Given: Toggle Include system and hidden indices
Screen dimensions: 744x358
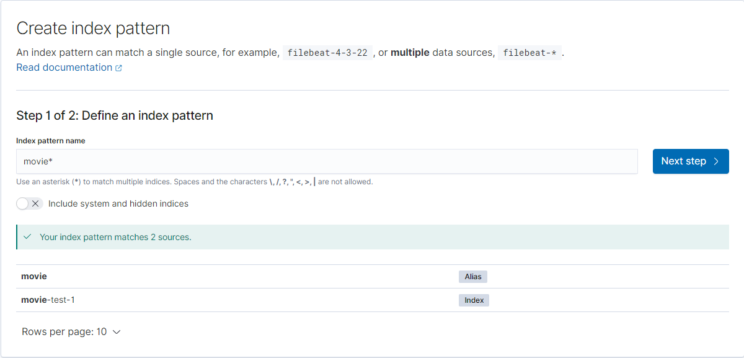Looking at the screenshot, I should [x=29, y=204].
